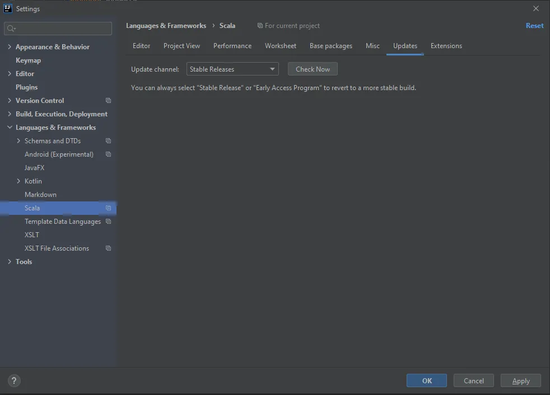Viewport: 550px width, 395px height.
Task: Click Scala in the breadcrumb
Action: pyautogui.click(x=227, y=26)
